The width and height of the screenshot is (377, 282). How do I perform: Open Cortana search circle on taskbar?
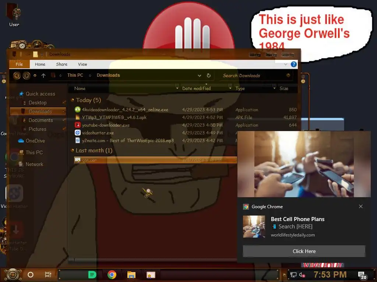point(31,275)
